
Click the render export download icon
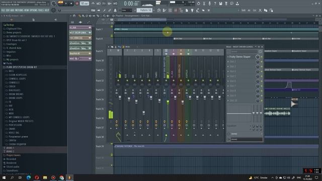point(237,4)
